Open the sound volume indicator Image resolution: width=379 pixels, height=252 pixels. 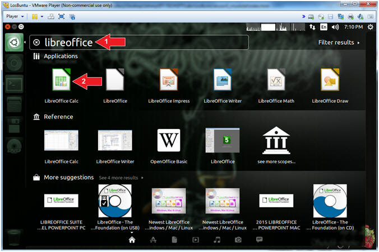point(335,27)
